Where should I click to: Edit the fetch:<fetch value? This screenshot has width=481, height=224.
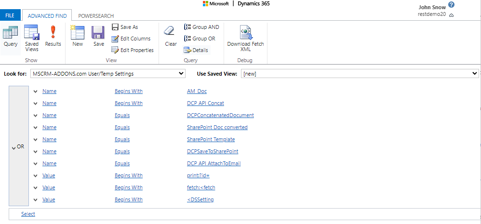pos(201,187)
